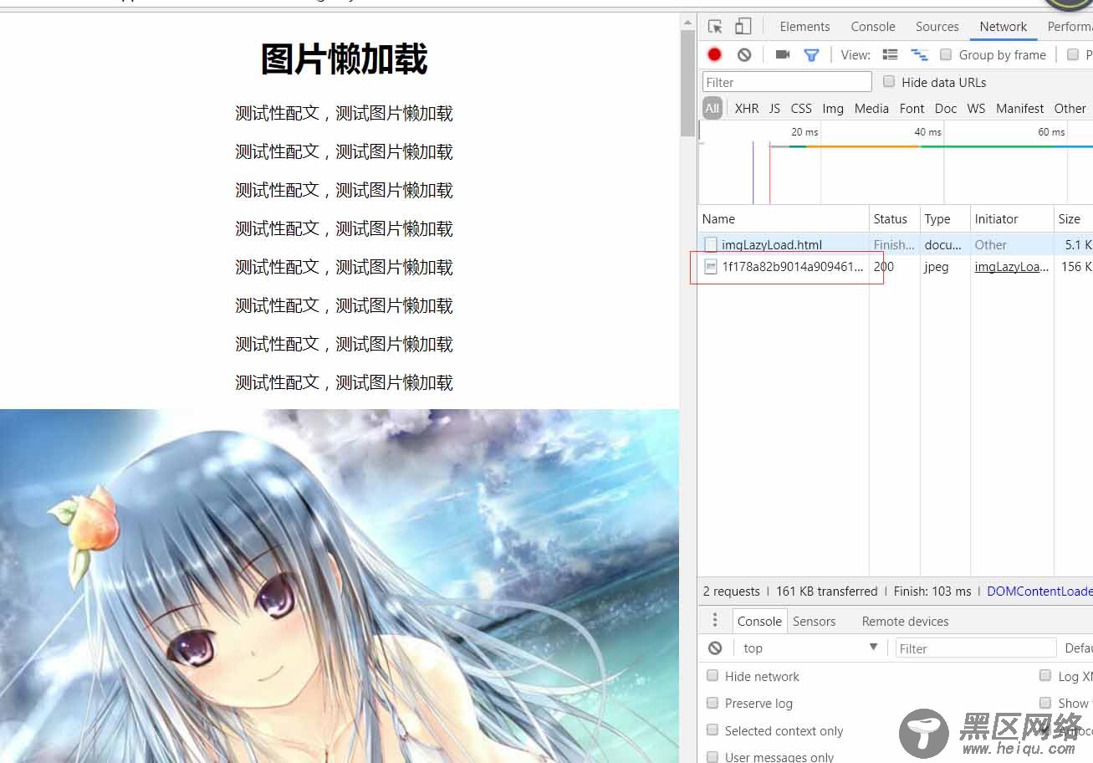Open the console drawer three-dot menu
The width and height of the screenshot is (1093, 763).
(715, 621)
